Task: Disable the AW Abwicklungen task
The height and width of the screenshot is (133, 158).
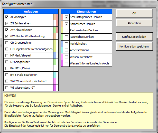Action: click(7, 30)
